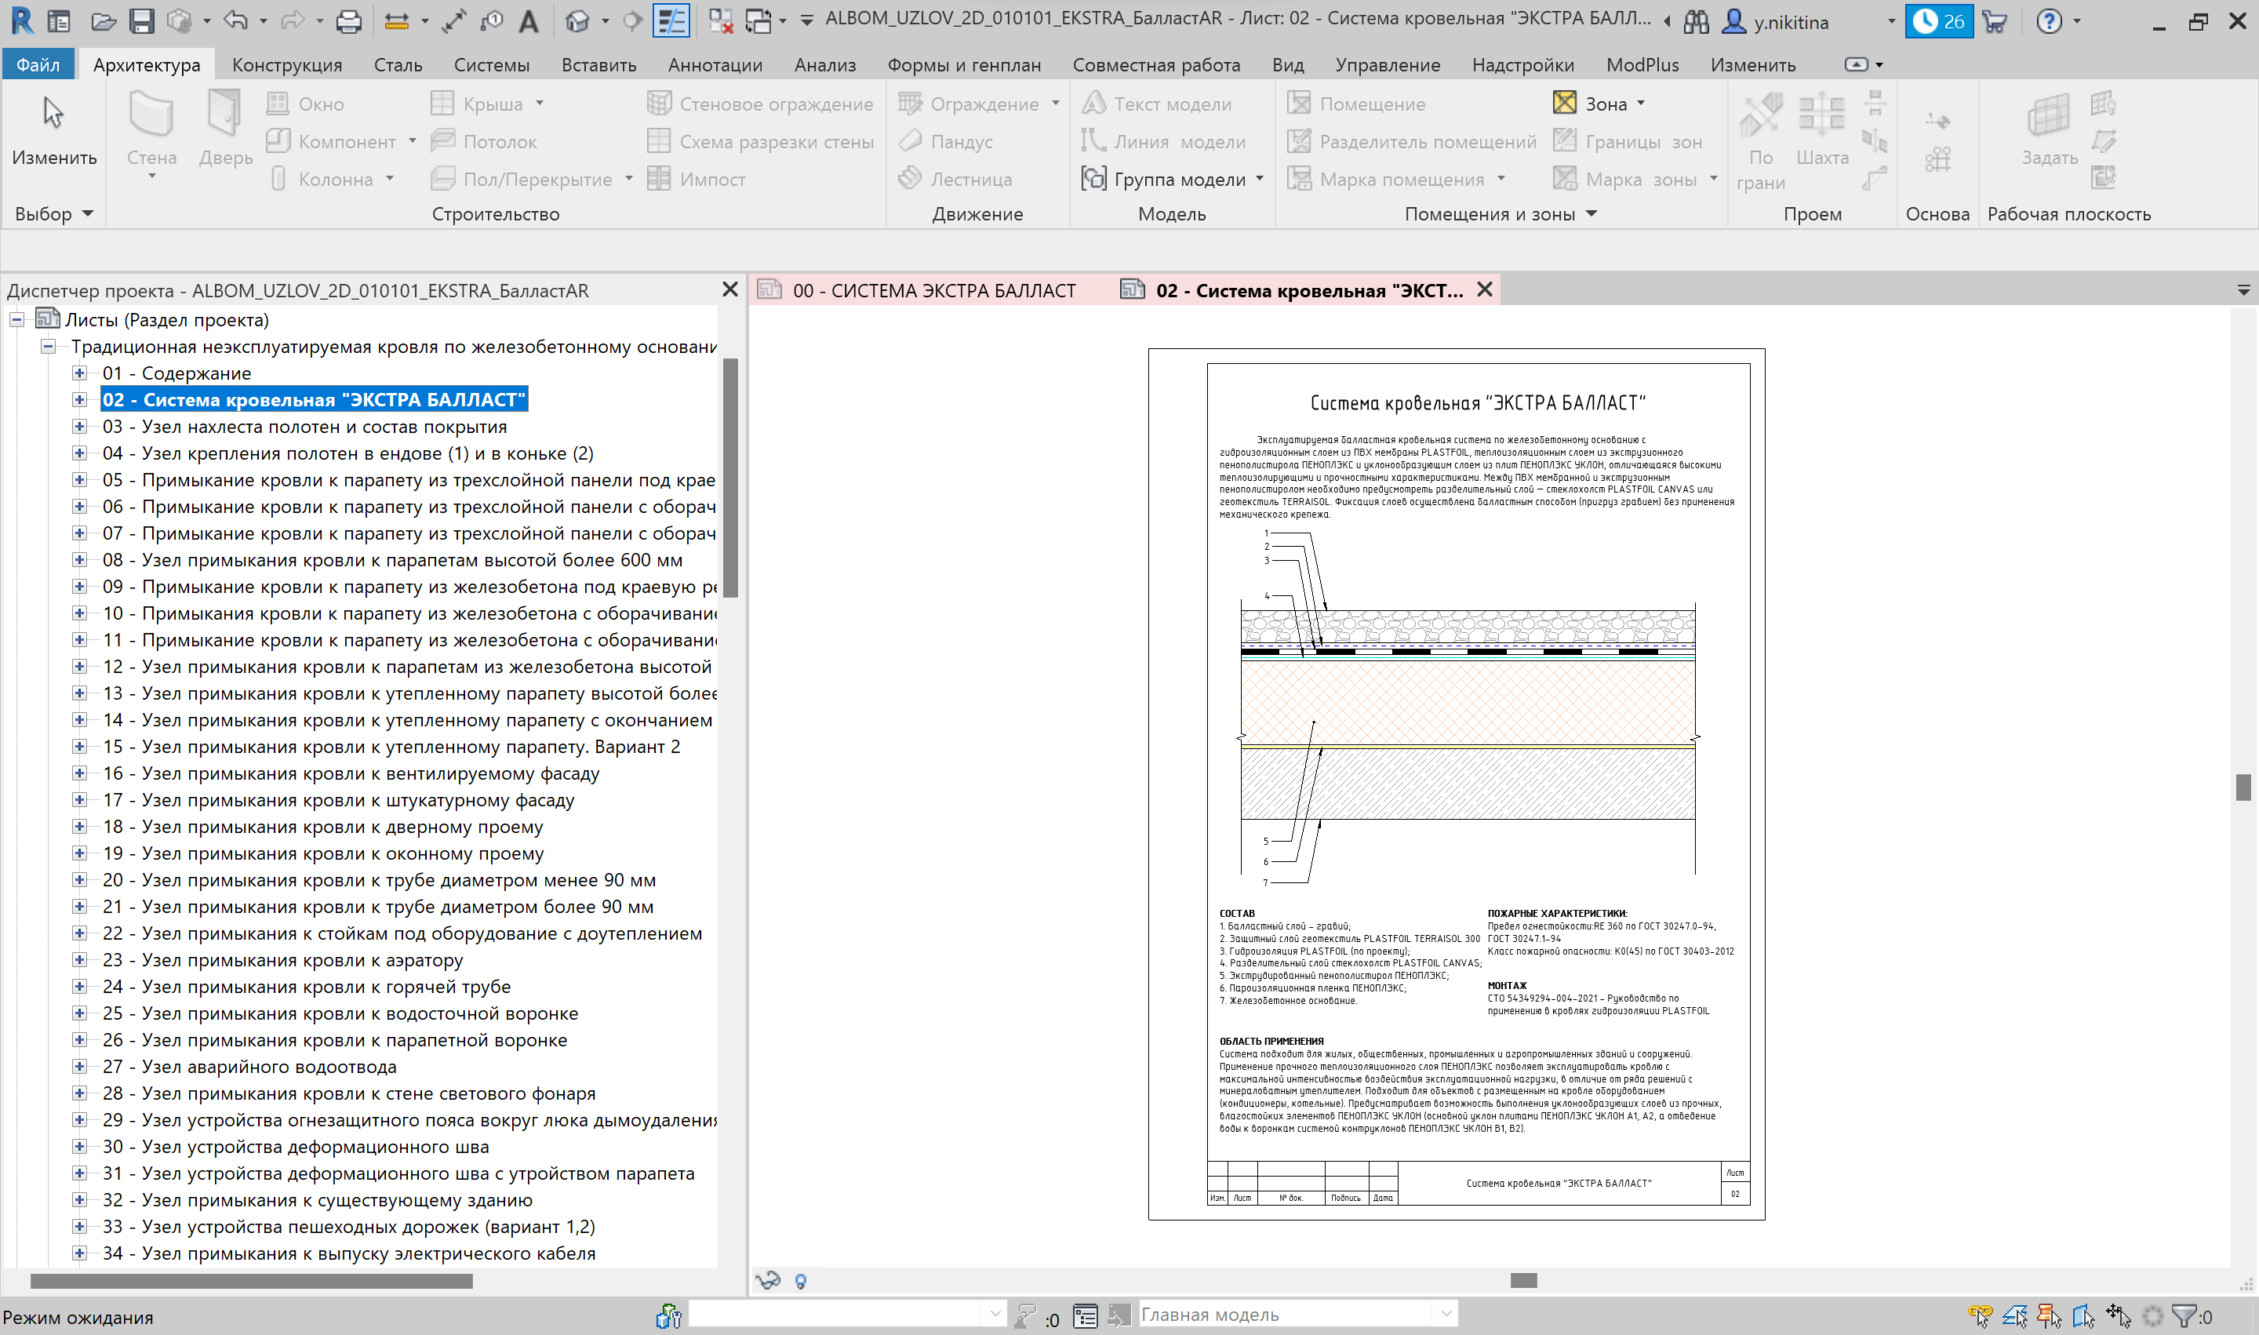The image size is (2259, 1335).
Task: Select the Measure tool icon
Action: coord(397,20)
